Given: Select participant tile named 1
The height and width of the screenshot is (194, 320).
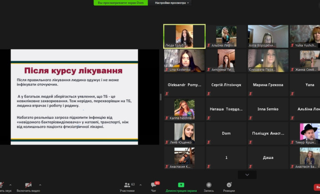Looking at the screenshot, I should (226, 158).
